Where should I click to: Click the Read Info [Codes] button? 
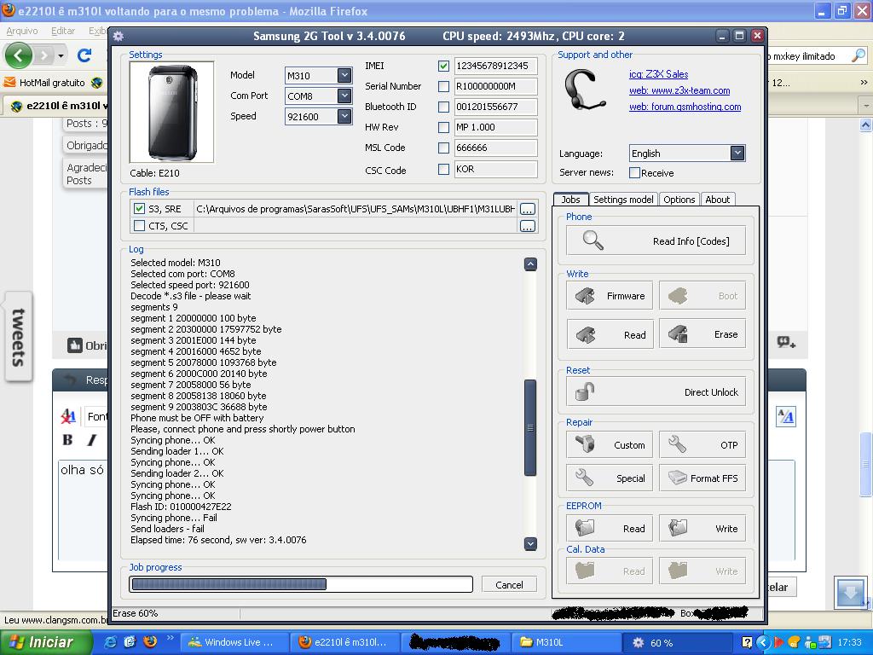point(656,241)
